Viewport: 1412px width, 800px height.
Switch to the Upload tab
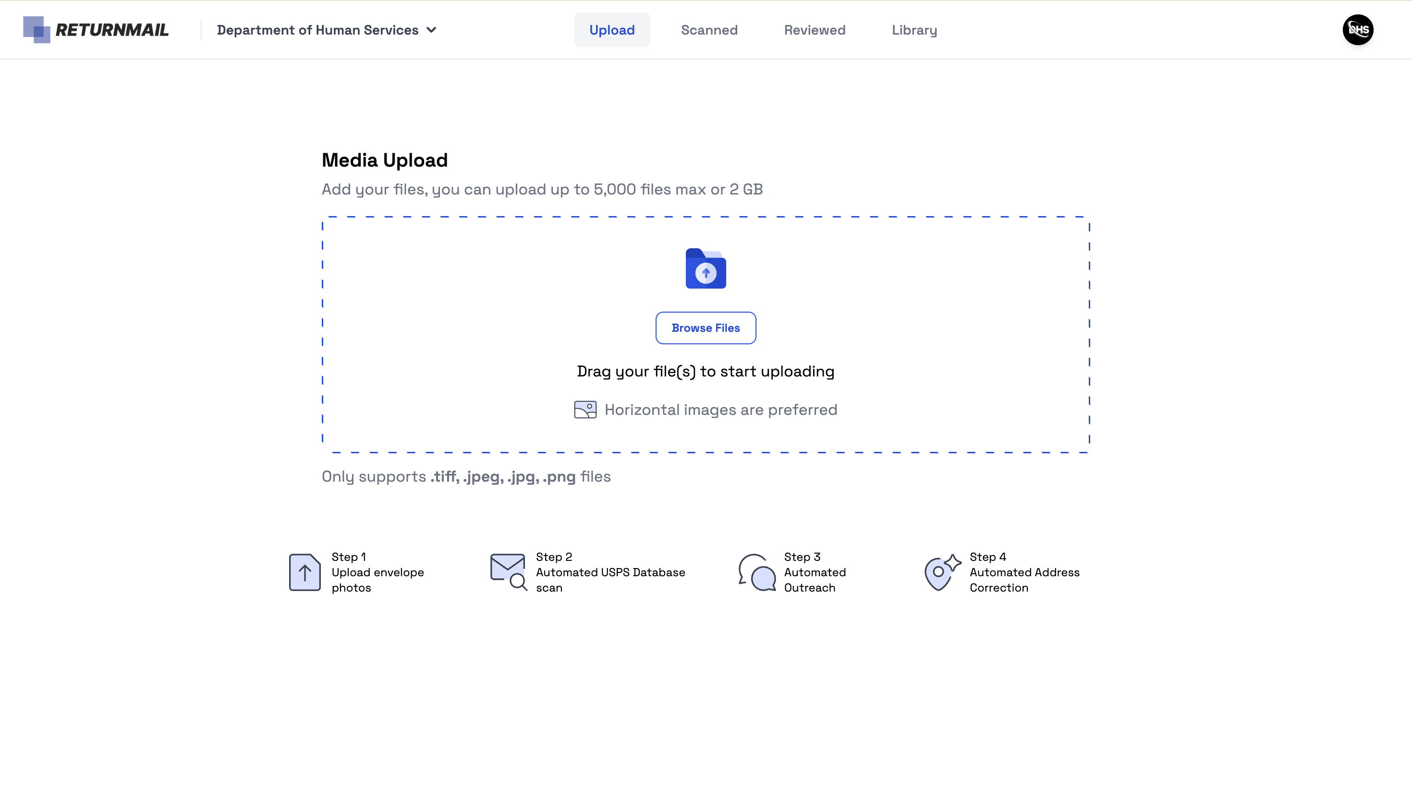click(611, 30)
